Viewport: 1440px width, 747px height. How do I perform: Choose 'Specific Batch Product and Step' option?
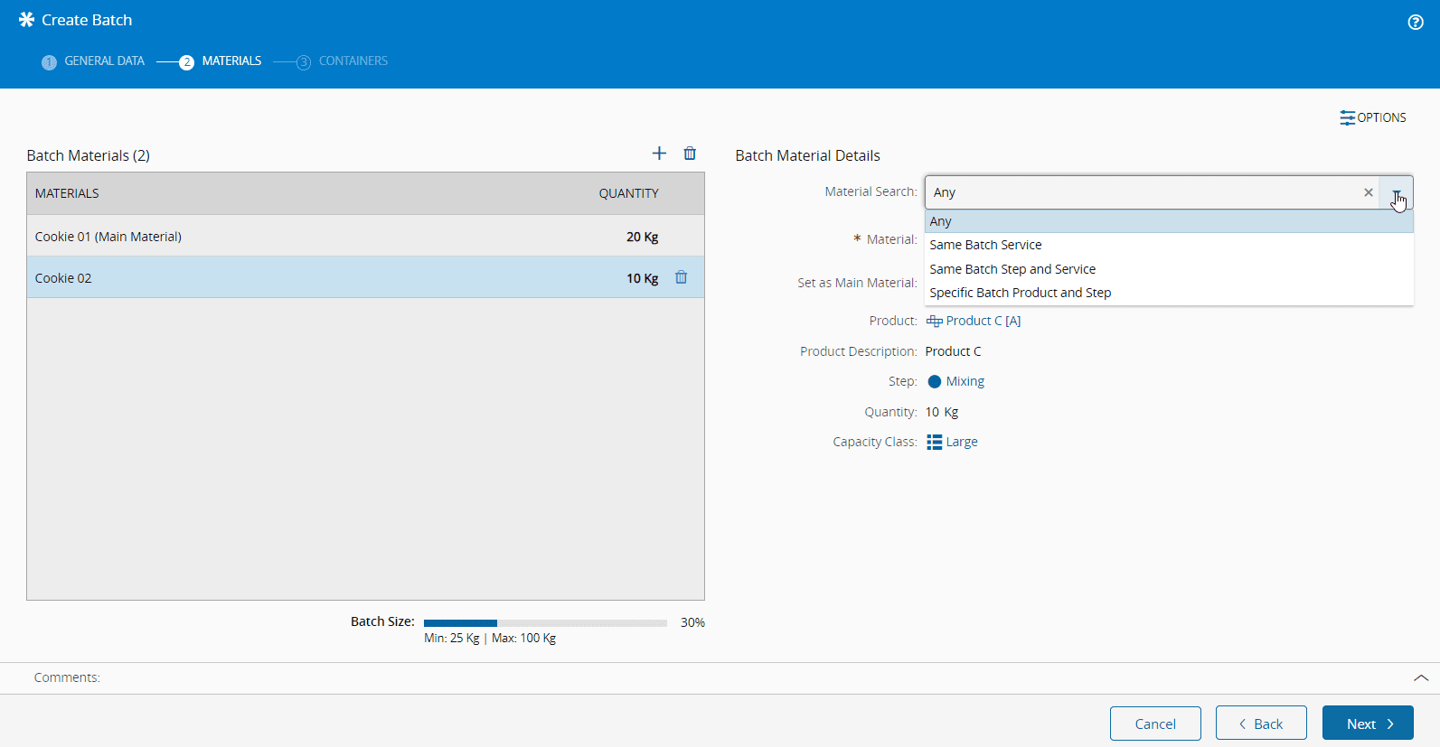point(1020,293)
